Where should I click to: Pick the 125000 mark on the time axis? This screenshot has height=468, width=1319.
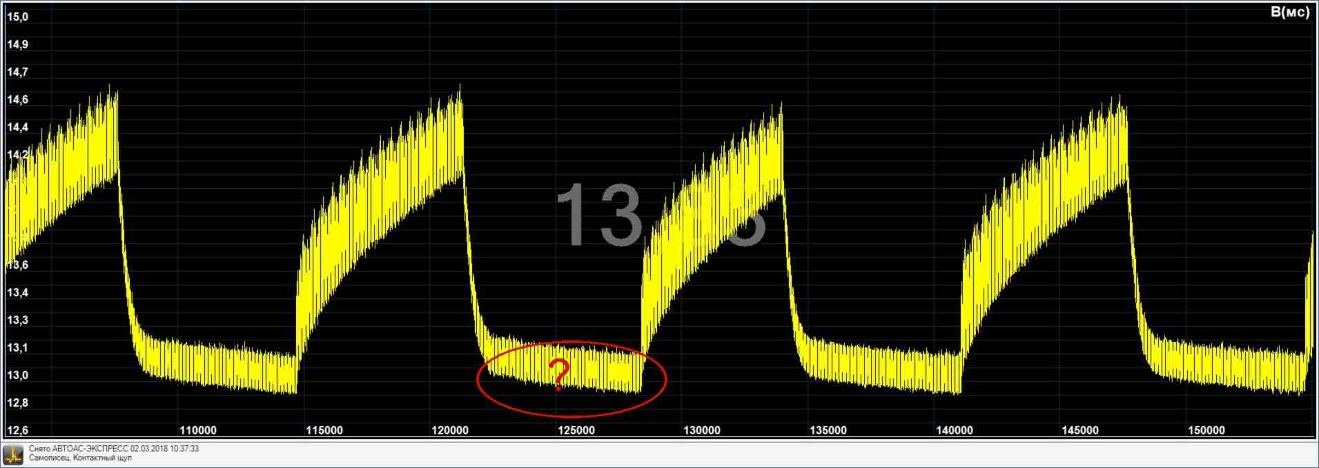(x=576, y=431)
